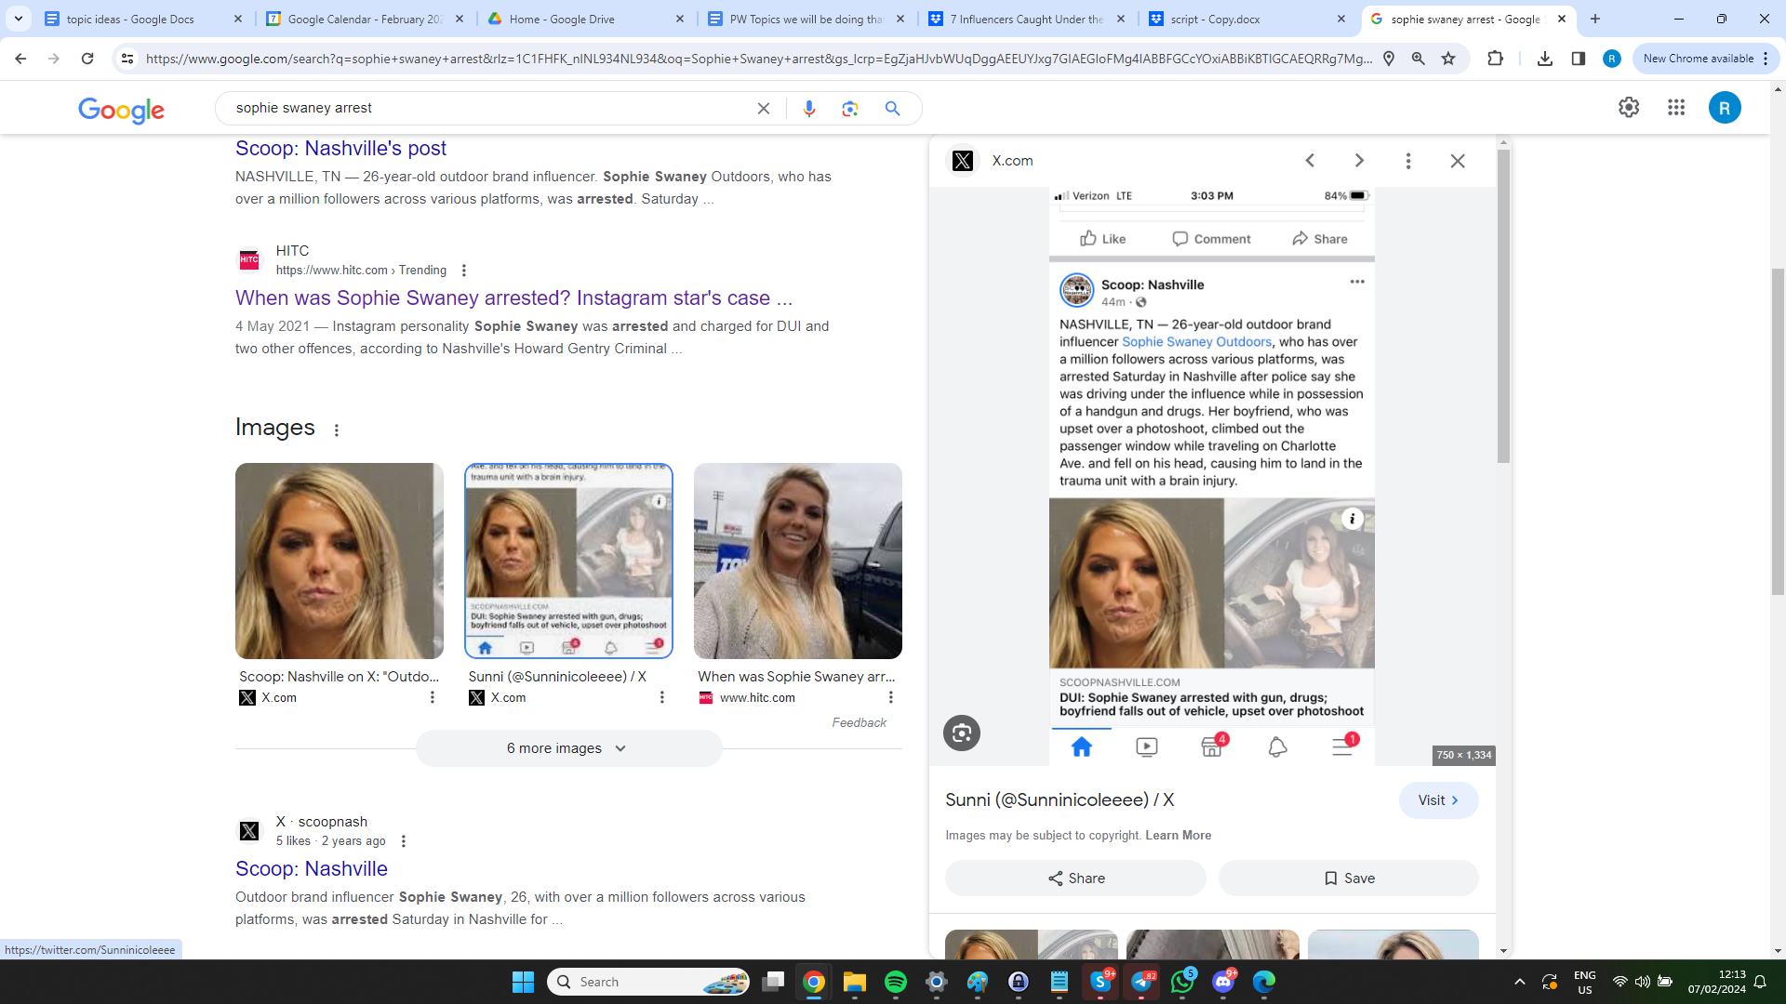Send Feedback on images section
The width and height of the screenshot is (1786, 1004).
(x=859, y=723)
